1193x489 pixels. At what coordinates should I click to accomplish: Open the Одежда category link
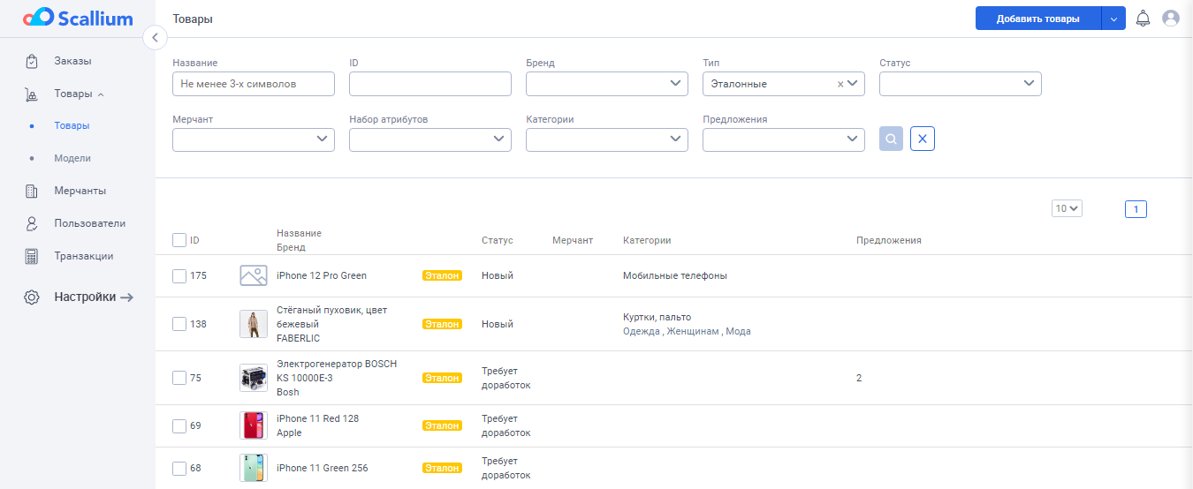tap(640, 331)
